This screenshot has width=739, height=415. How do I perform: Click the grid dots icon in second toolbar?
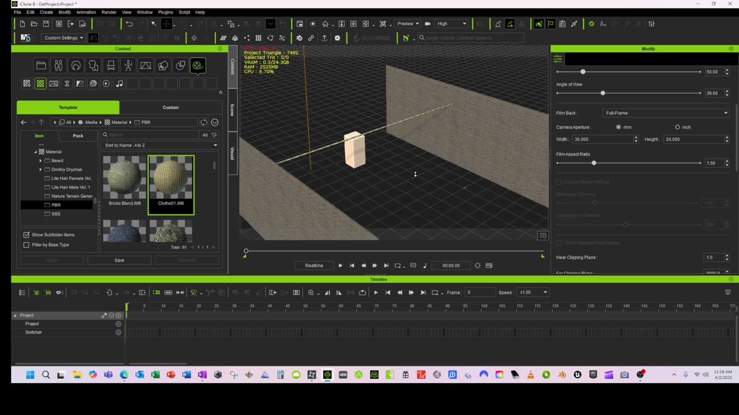pos(258,38)
